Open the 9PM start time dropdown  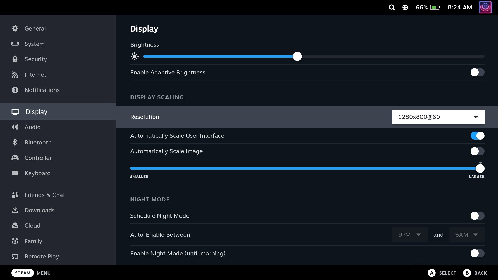410,235
